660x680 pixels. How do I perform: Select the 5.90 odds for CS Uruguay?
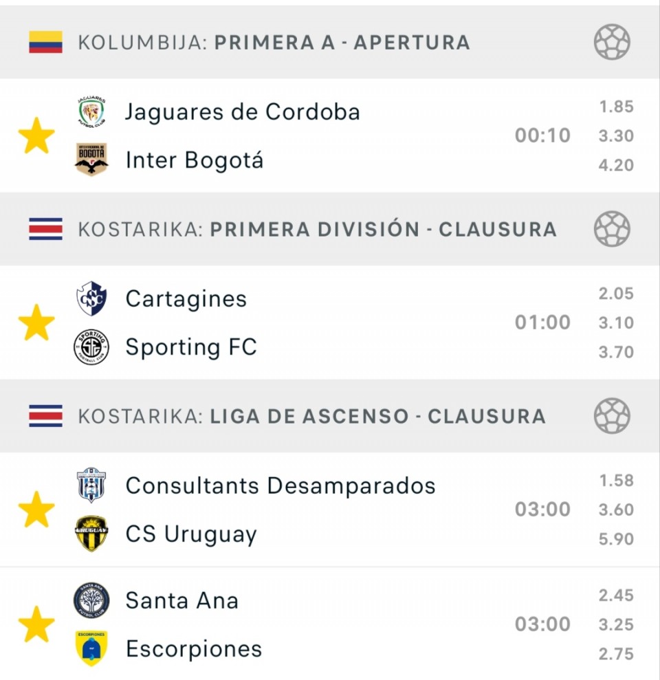pyautogui.click(x=615, y=539)
